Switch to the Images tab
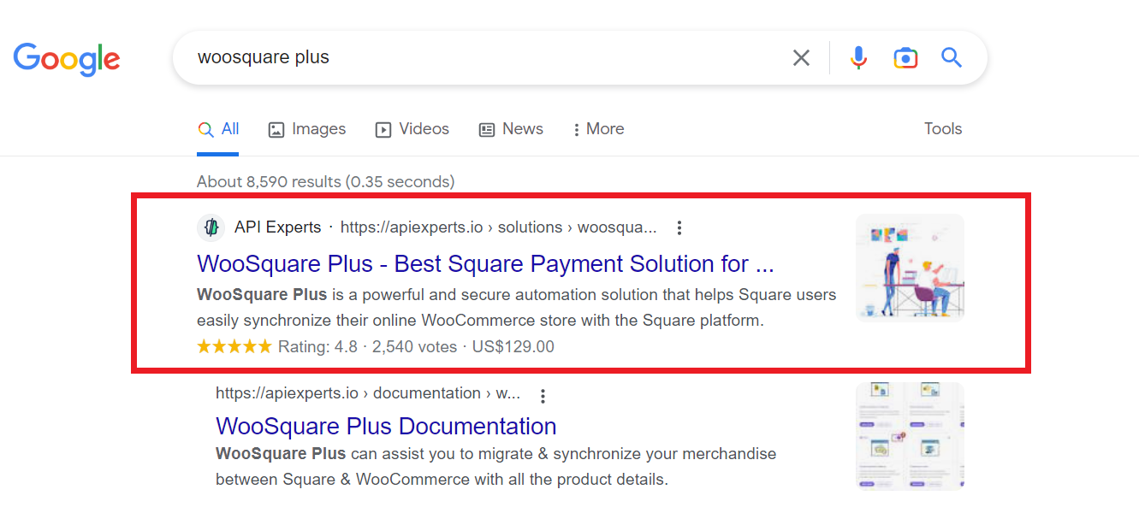Viewport: 1139px width, 519px height. tap(307, 129)
